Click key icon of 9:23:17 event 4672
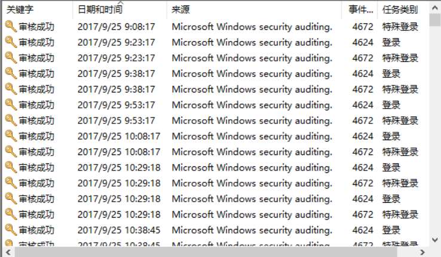This screenshot has height=257, width=441. click(11, 58)
